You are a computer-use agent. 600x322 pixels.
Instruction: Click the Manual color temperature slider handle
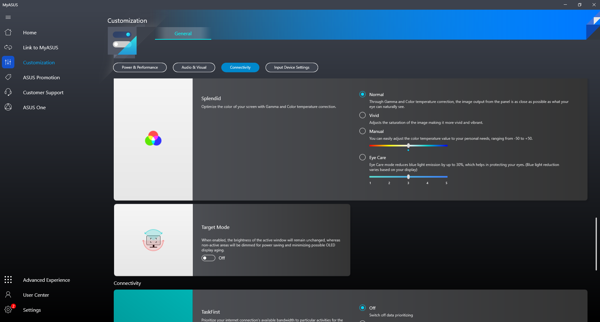point(408,145)
